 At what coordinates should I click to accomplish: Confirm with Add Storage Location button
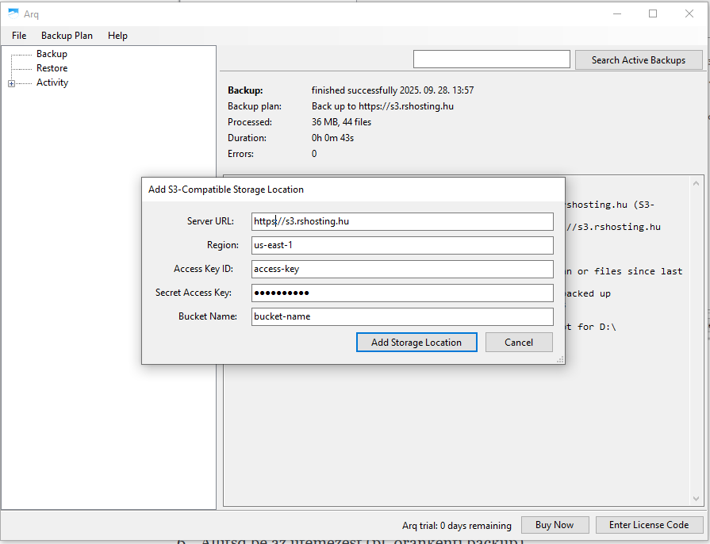point(416,343)
